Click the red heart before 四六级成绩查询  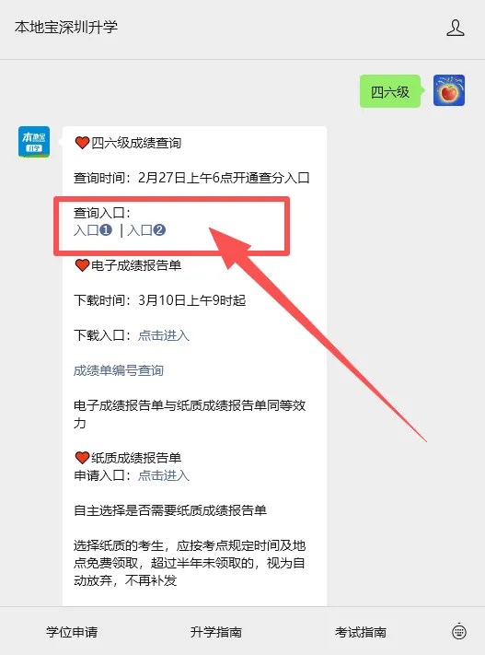tap(82, 143)
